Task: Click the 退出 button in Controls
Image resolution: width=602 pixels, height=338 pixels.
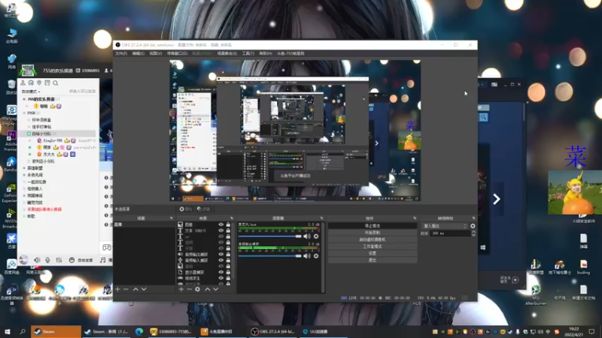Action: pos(372,260)
